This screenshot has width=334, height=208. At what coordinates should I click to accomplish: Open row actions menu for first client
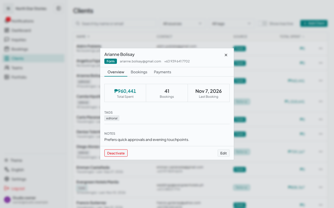pyautogui.click(x=321, y=48)
